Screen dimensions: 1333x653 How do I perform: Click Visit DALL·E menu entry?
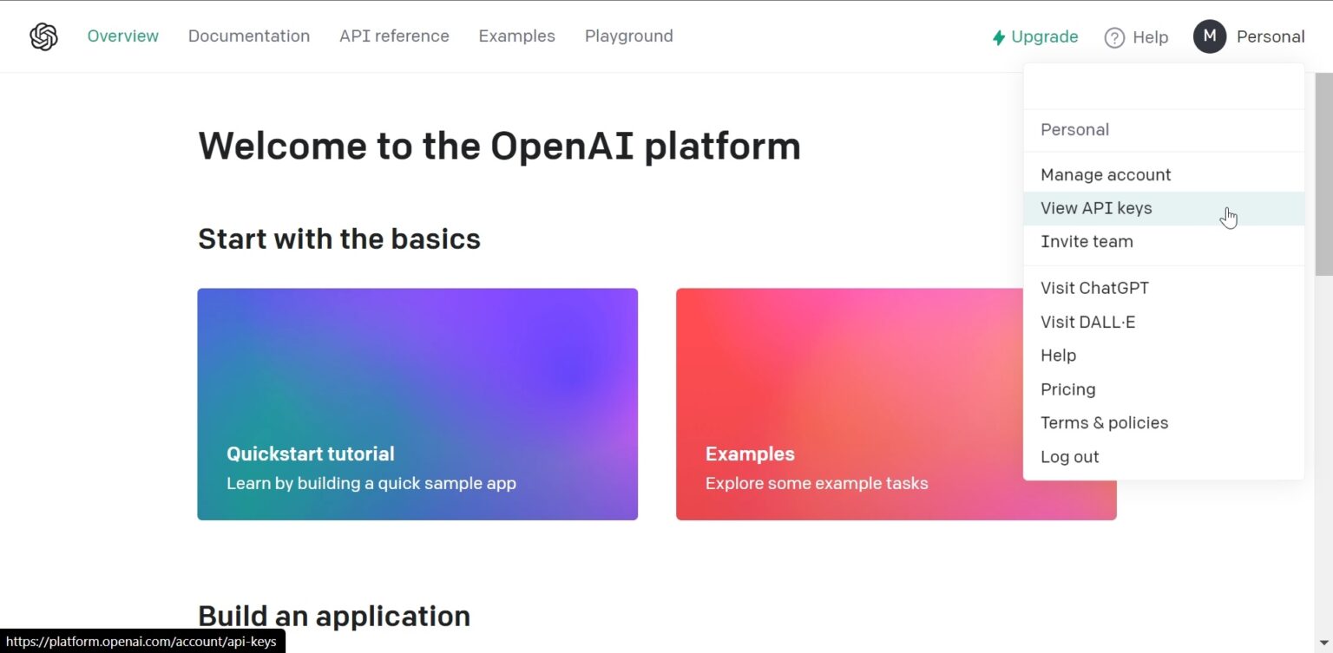[x=1087, y=322]
